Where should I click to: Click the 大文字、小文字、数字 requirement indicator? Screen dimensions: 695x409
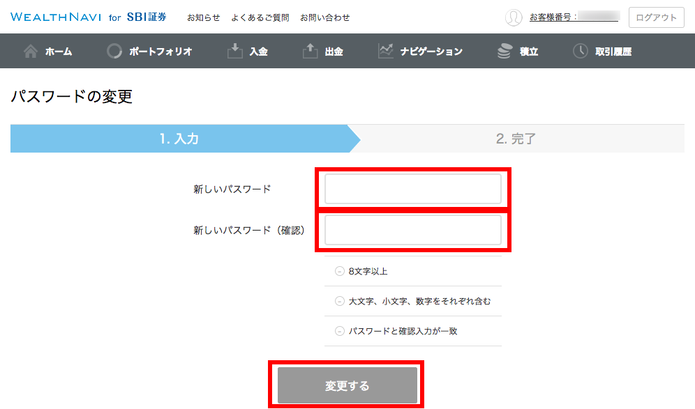(340, 302)
